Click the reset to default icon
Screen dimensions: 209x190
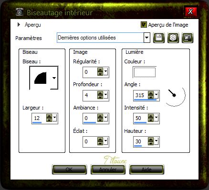pyautogui.click(x=188, y=38)
